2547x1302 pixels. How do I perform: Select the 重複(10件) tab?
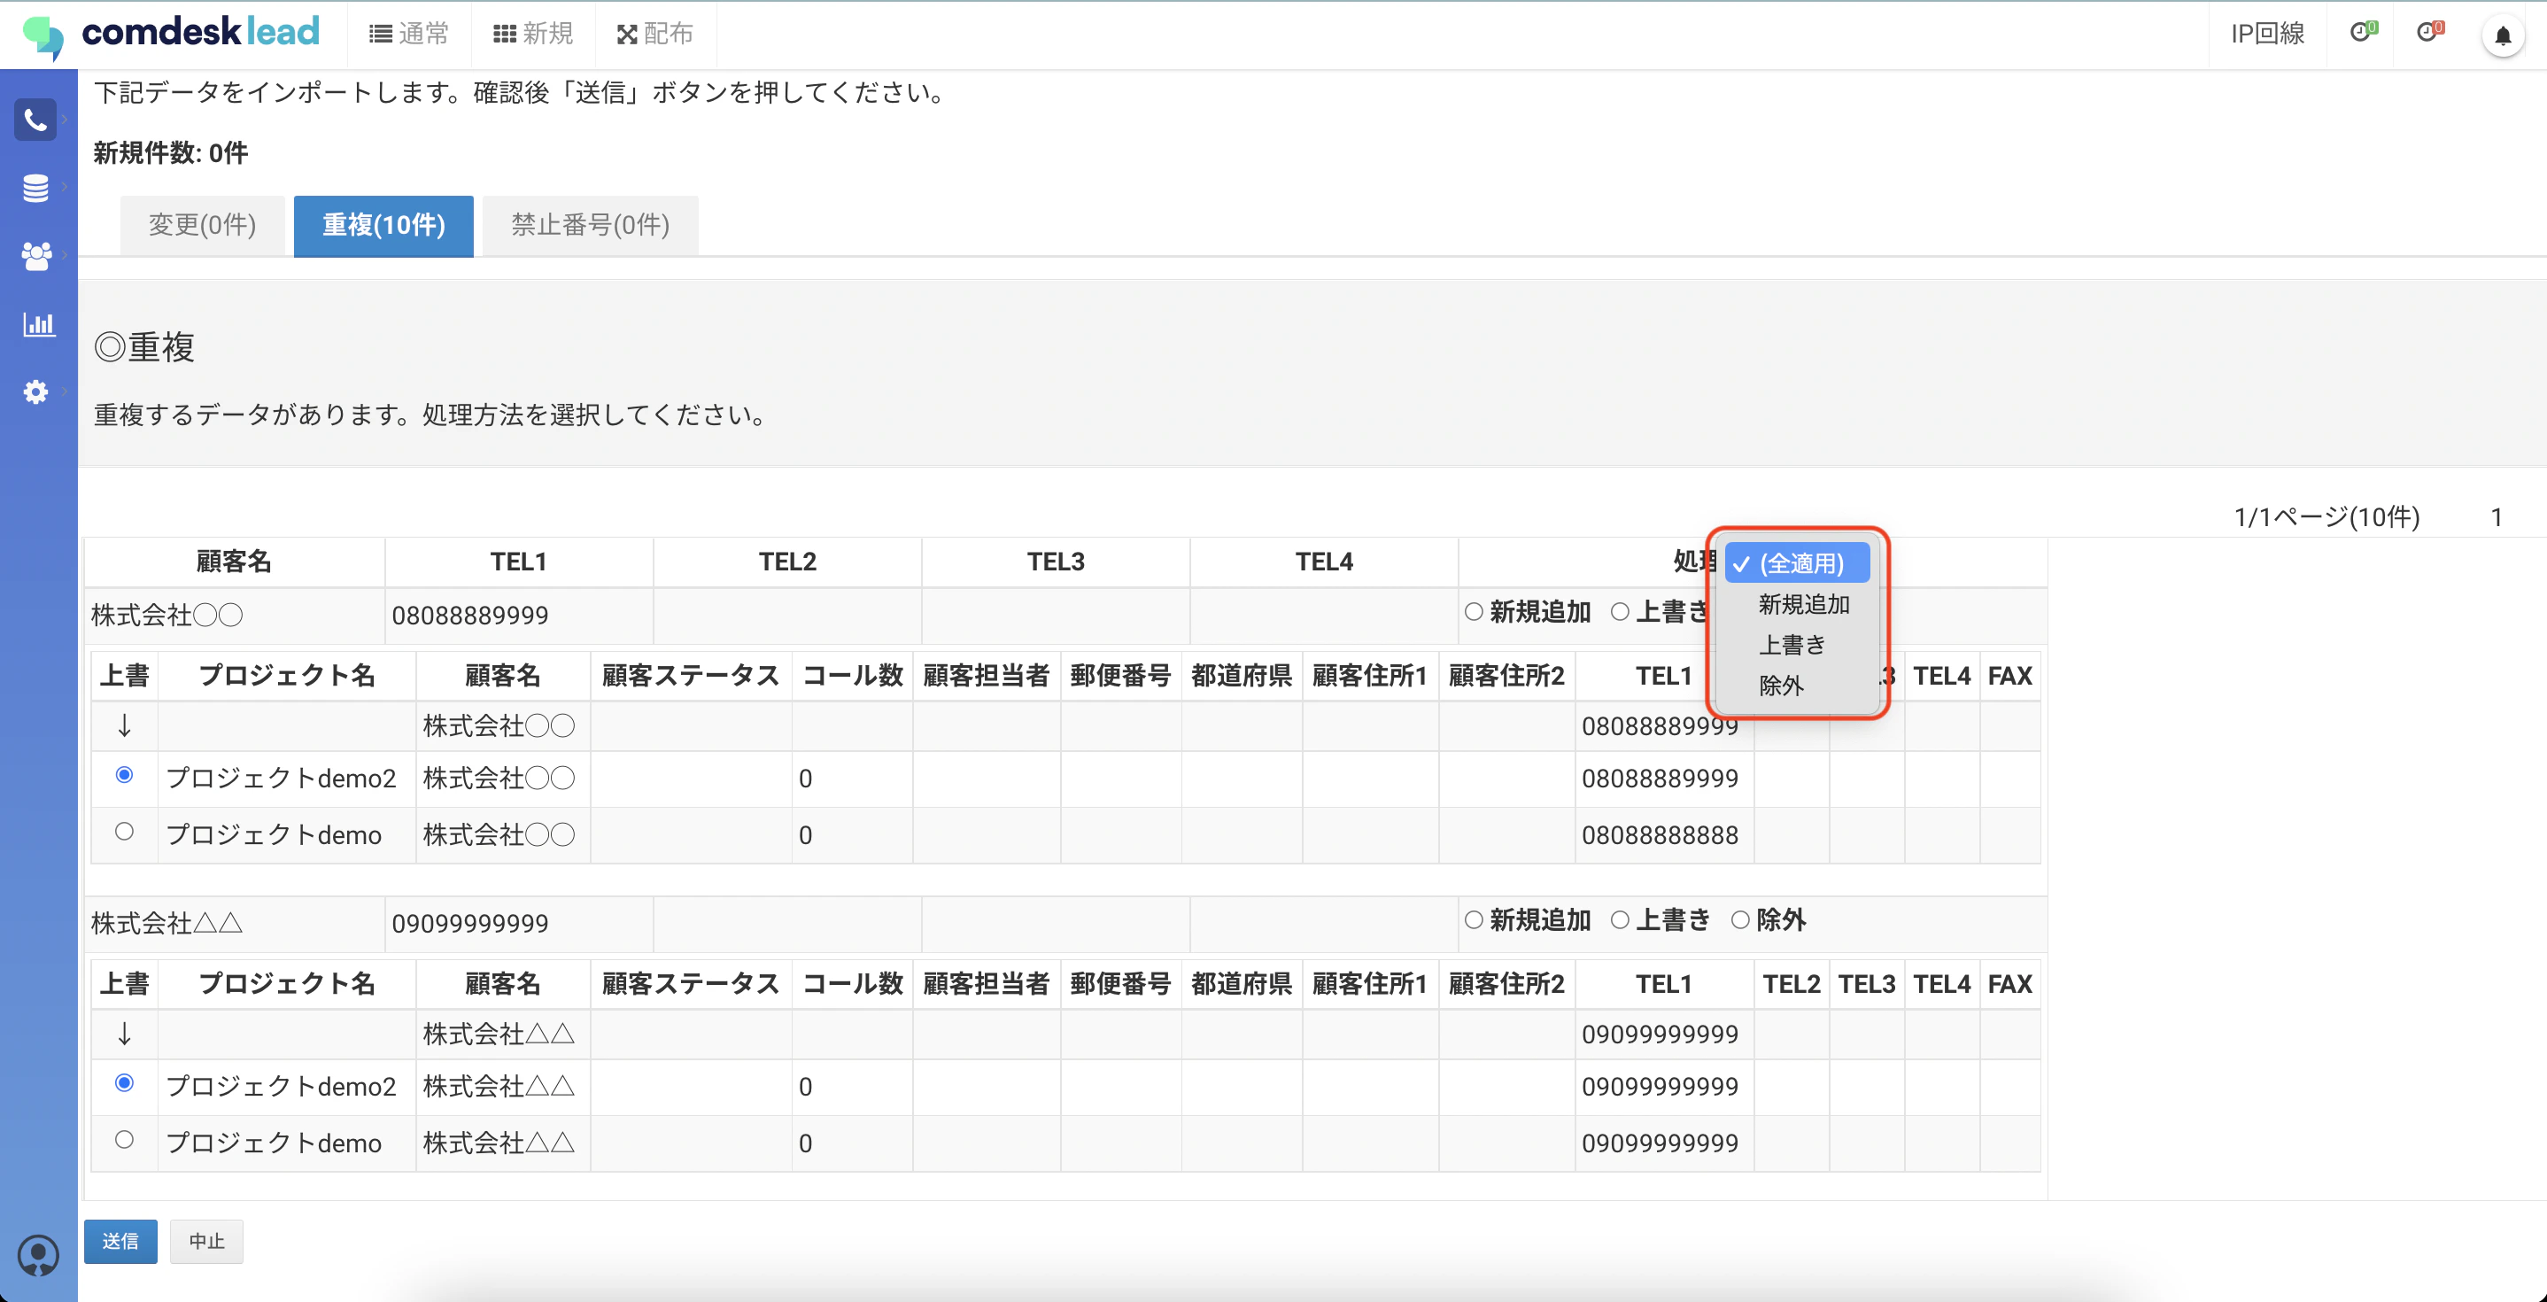click(x=383, y=225)
